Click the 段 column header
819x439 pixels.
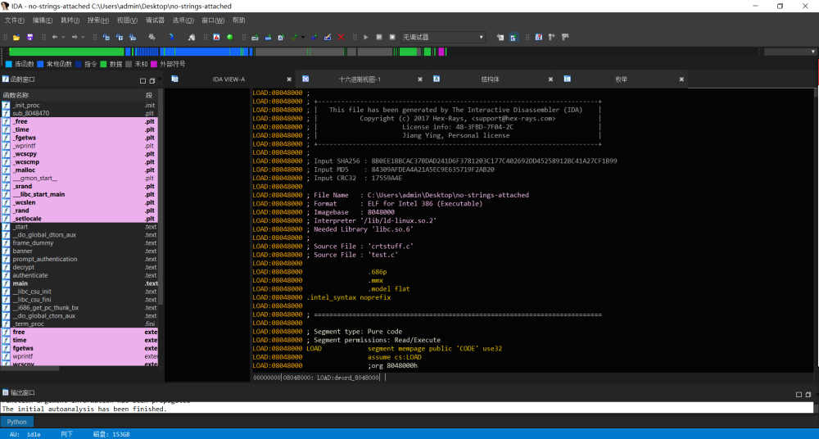[x=151, y=95]
